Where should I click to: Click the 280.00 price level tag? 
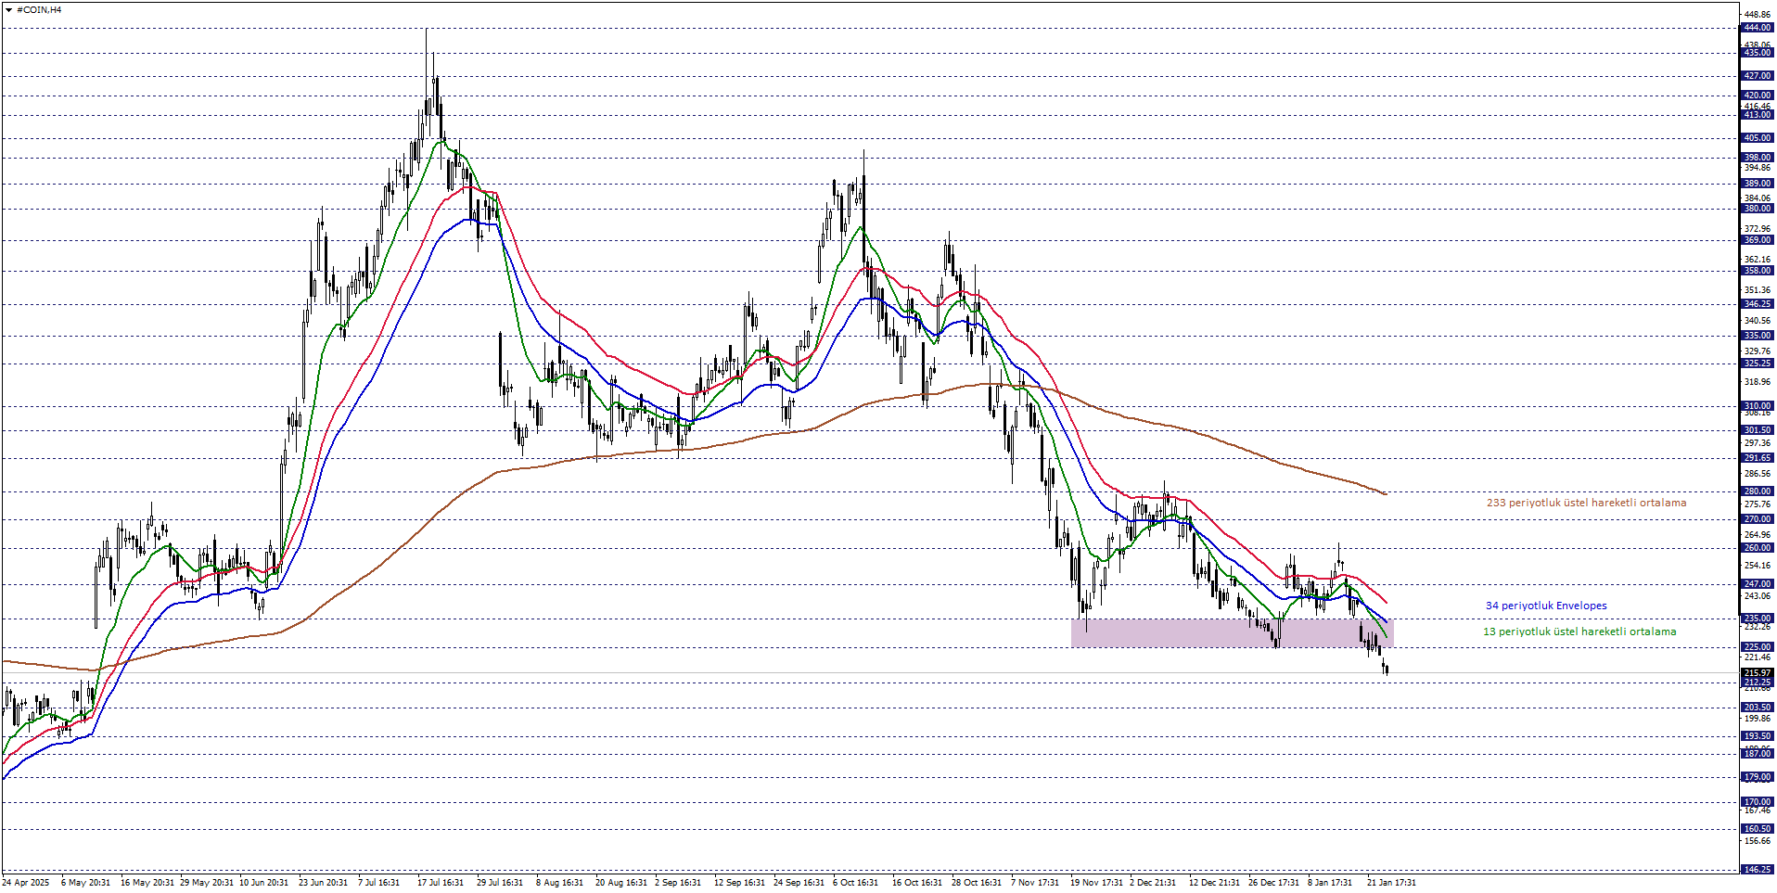pyautogui.click(x=1757, y=491)
